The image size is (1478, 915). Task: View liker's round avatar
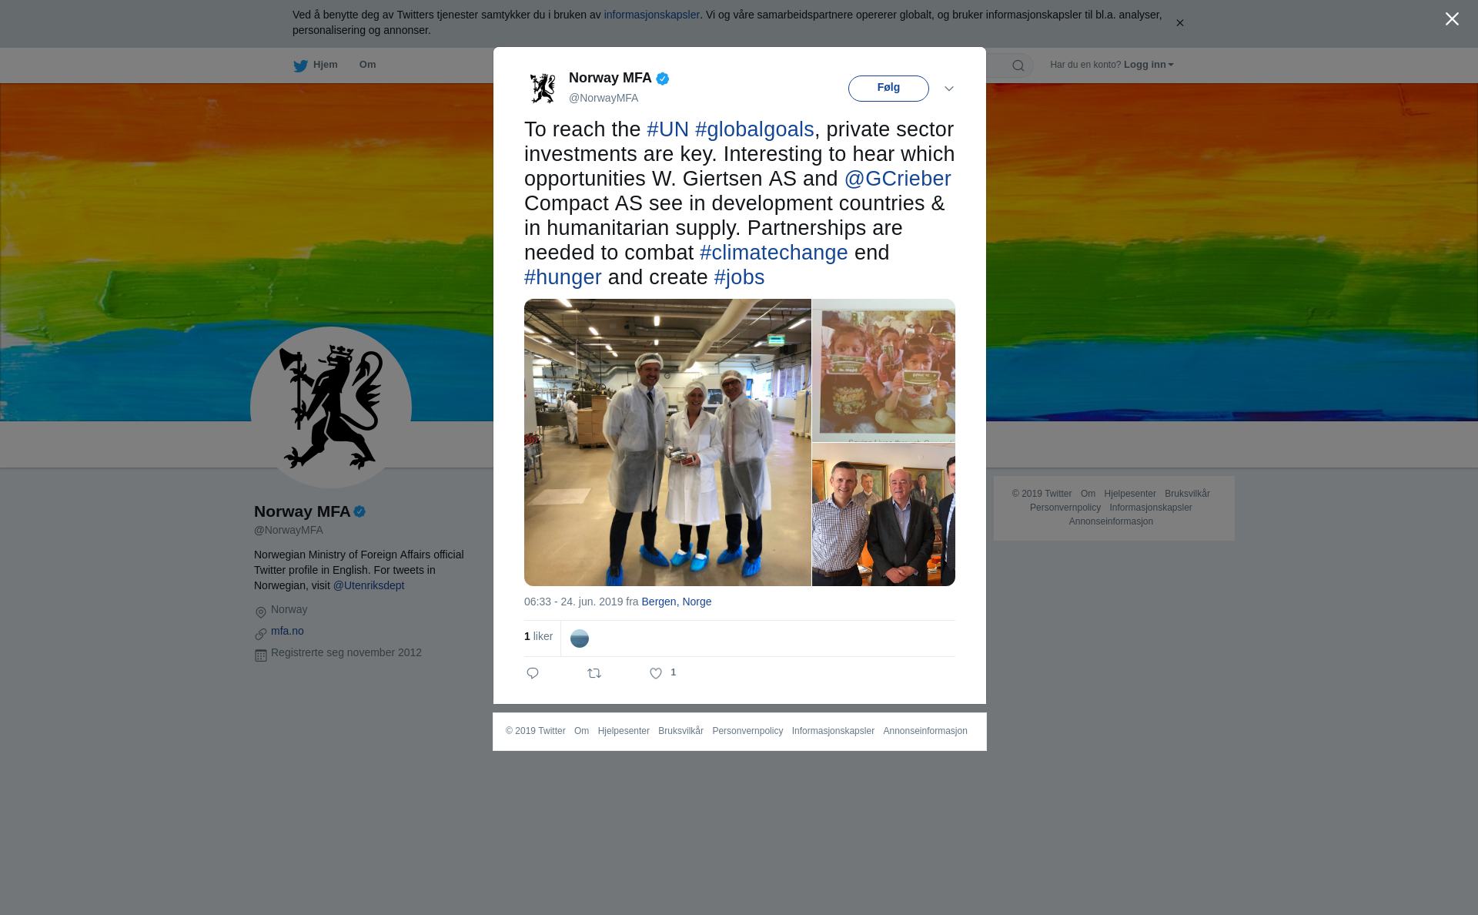580,638
